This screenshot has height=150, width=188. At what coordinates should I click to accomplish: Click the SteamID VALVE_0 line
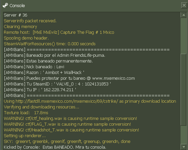click(x=57, y=84)
